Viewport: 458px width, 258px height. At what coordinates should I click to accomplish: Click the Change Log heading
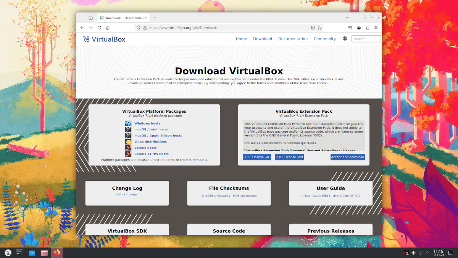[x=127, y=188]
